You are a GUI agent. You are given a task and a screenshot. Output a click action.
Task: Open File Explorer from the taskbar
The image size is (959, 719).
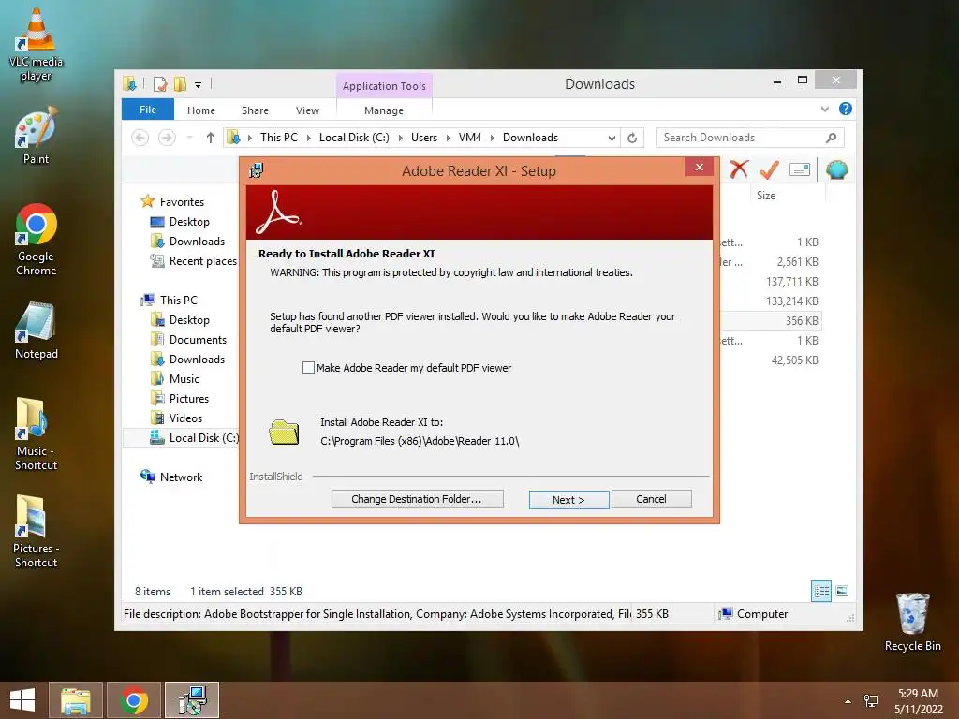click(x=76, y=700)
